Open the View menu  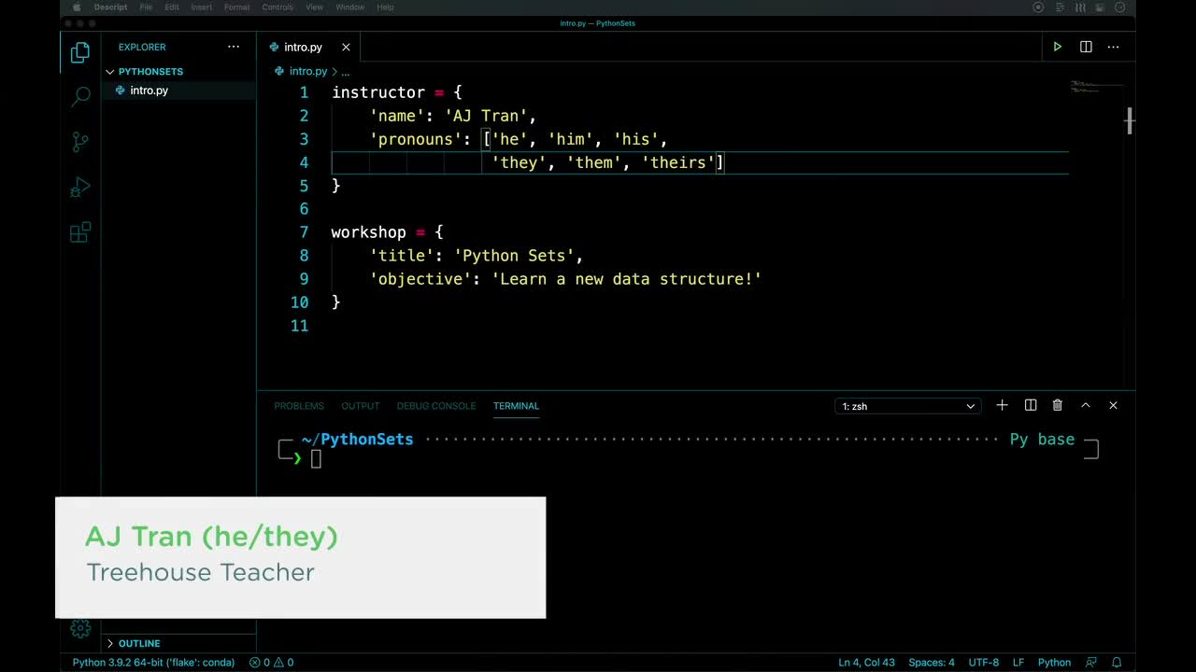[314, 7]
